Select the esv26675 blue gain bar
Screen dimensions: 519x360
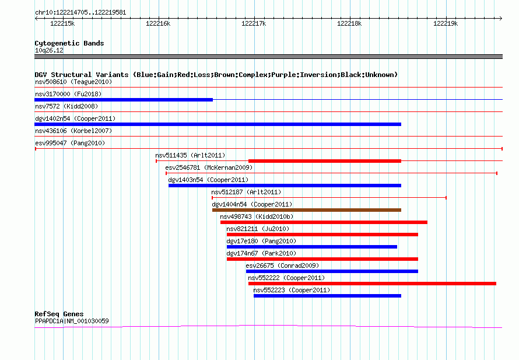point(332,271)
